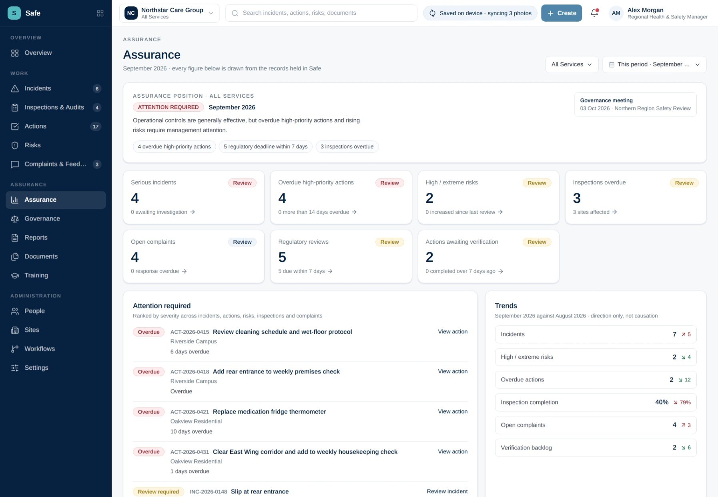This screenshot has height=497, width=718.
Task: Click the Saved on device syncing status pill
Action: (480, 13)
